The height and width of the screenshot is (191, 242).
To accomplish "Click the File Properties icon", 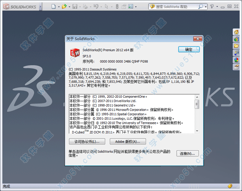I will tap(124, 6).
